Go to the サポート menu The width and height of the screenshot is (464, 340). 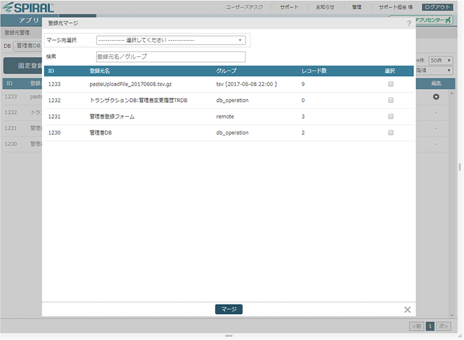pyautogui.click(x=288, y=7)
